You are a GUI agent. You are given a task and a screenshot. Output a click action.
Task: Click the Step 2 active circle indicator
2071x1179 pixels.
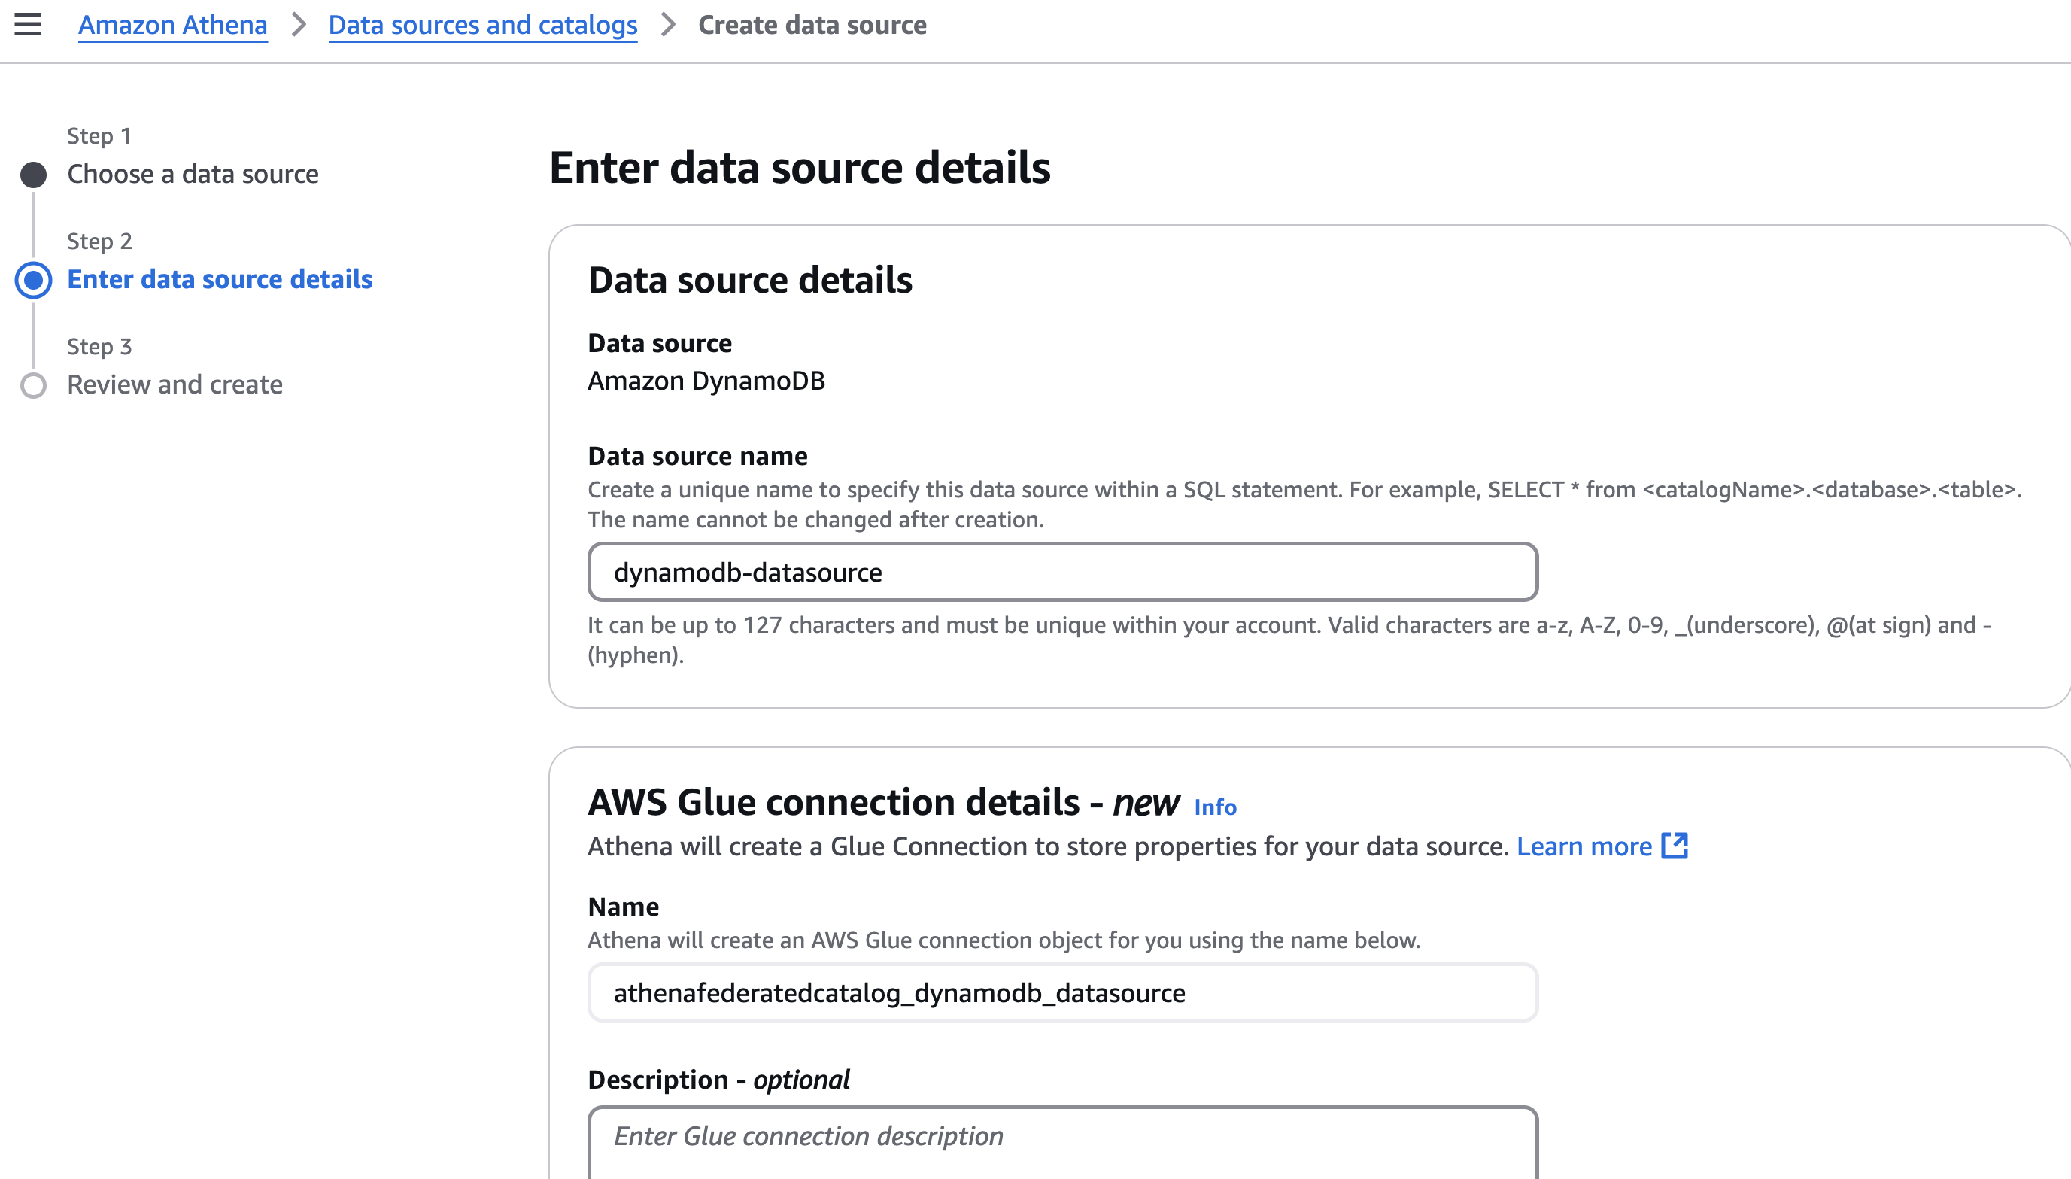pos(33,280)
